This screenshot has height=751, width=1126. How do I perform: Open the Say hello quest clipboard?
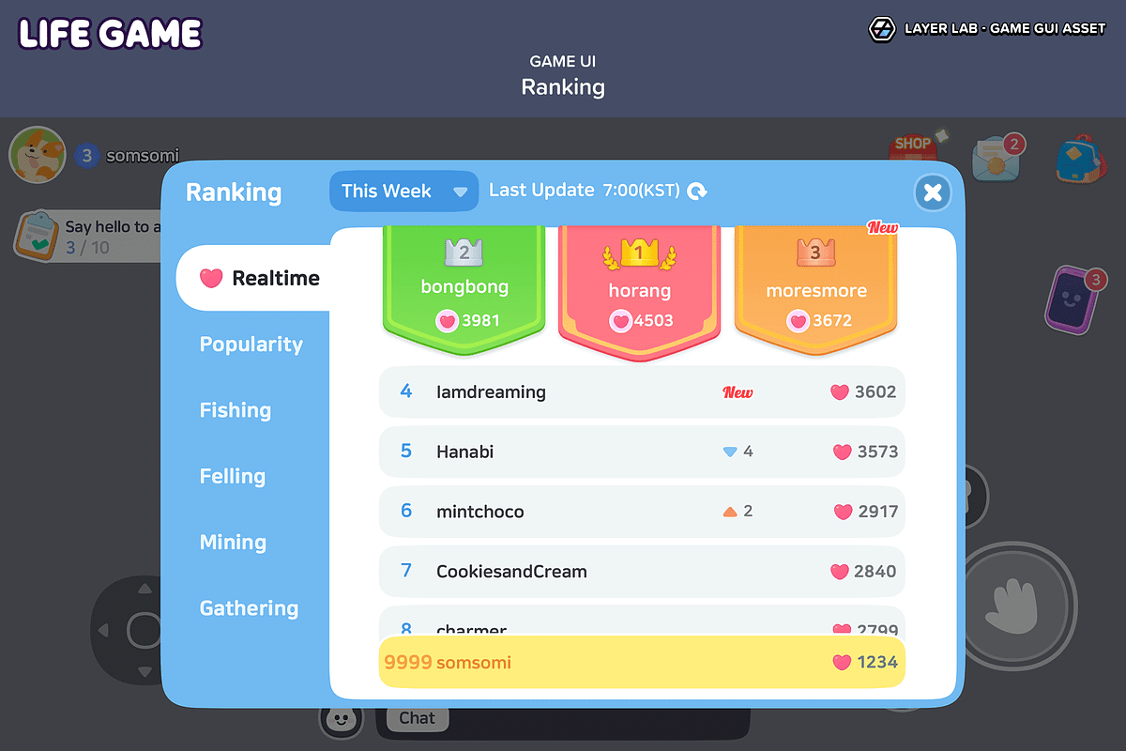38,237
